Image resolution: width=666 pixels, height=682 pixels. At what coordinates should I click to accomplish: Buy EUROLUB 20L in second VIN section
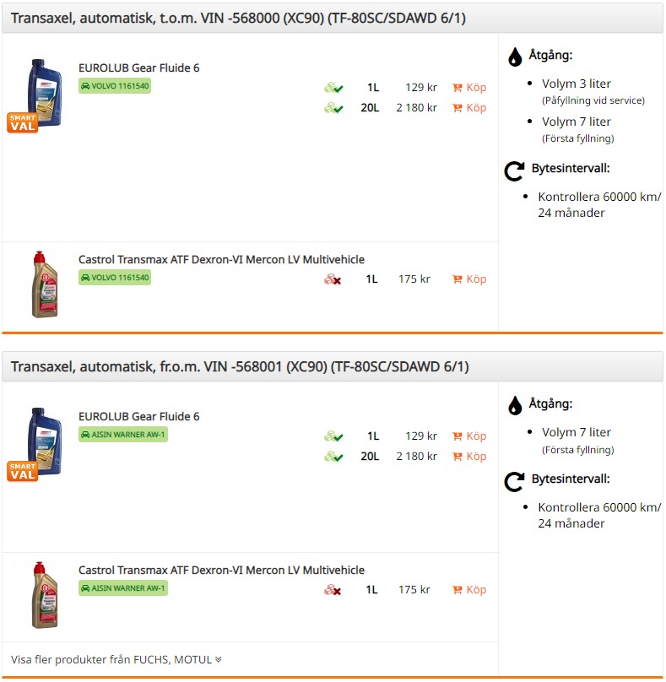pyautogui.click(x=469, y=457)
